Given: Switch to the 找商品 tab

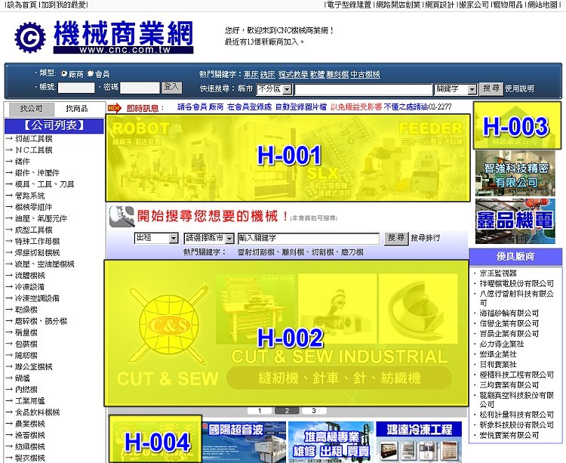Looking at the screenshot, I should tap(76, 109).
